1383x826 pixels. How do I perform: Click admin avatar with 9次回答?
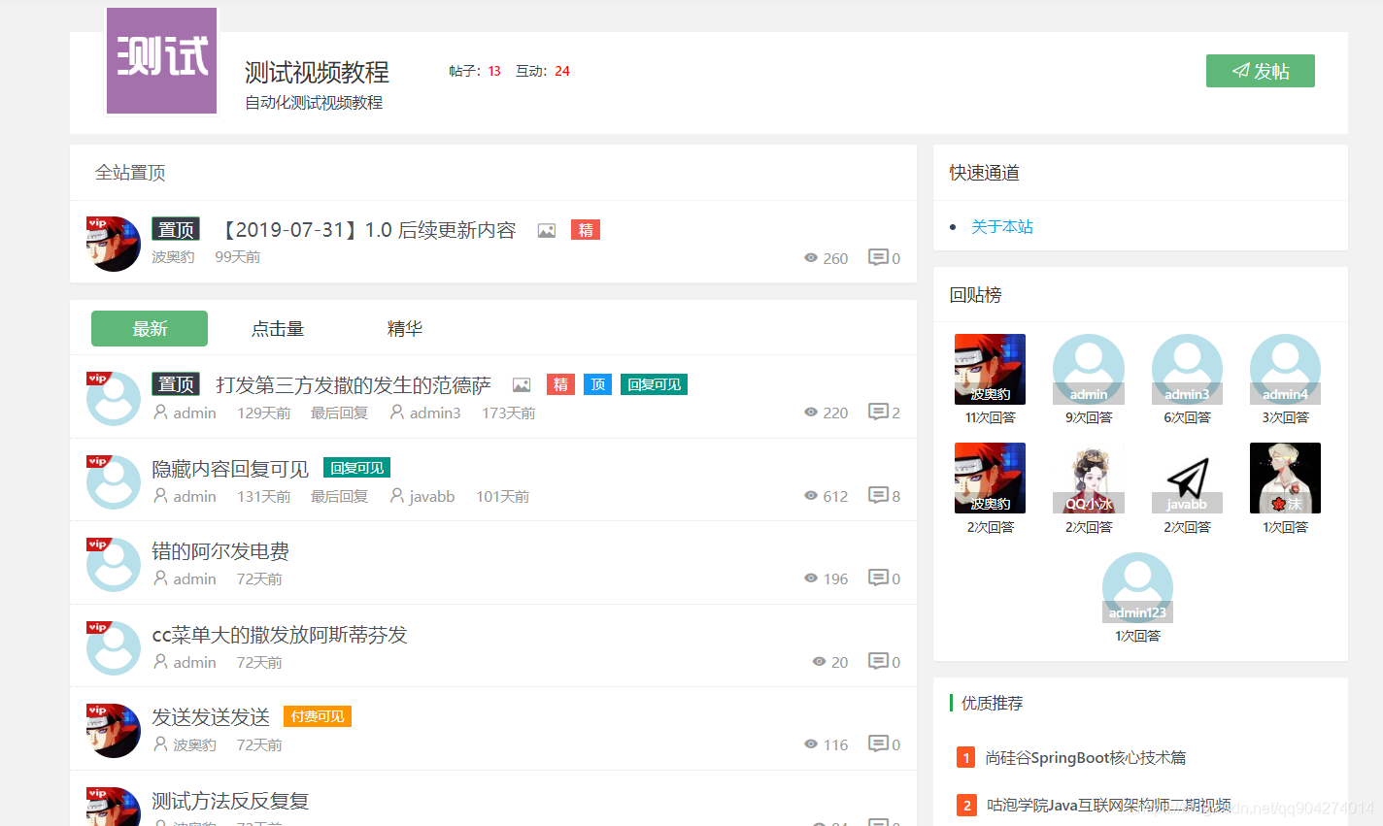pyautogui.click(x=1089, y=369)
